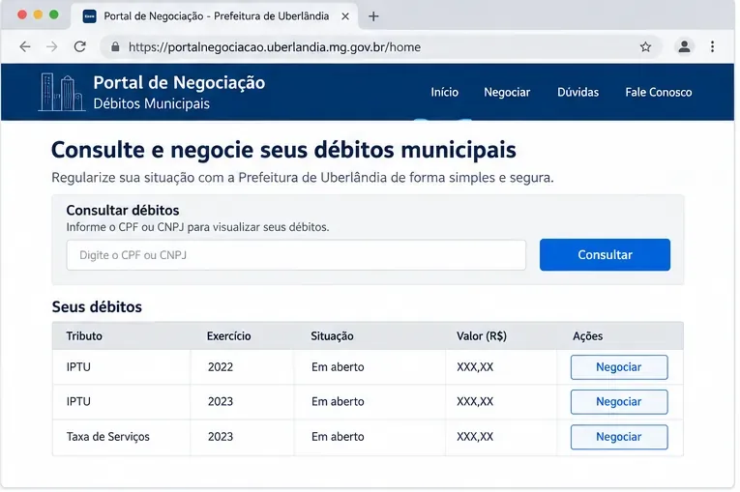
Task: Open the Dúvidas navigation item
Action: click(577, 92)
